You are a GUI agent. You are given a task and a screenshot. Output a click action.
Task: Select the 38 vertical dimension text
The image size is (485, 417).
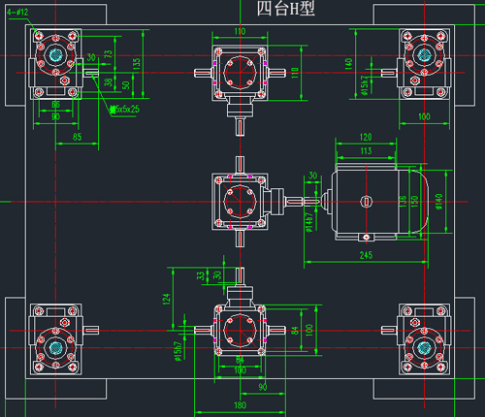109,82
